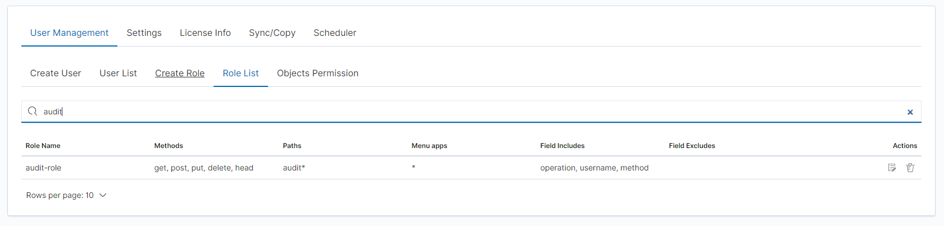Open the Scheduler tab
944x226 pixels.
(335, 33)
